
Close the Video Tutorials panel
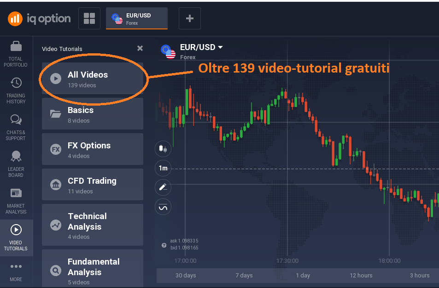pyautogui.click(x=140, y=48)
